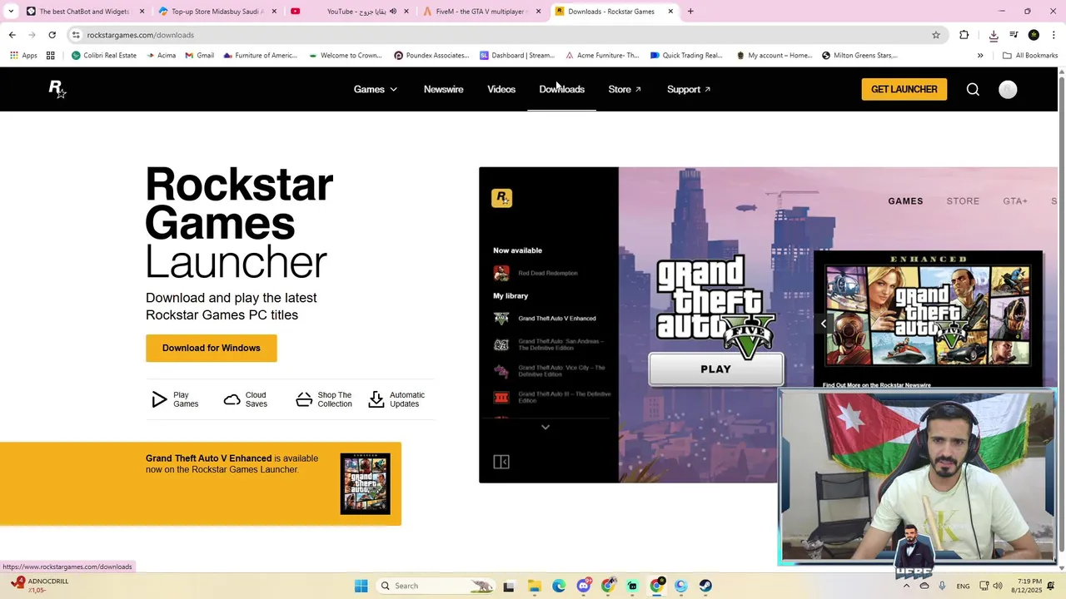
Task: Select Downloads in the navigation
Action: pyautogui.click(x=561, y=89)
